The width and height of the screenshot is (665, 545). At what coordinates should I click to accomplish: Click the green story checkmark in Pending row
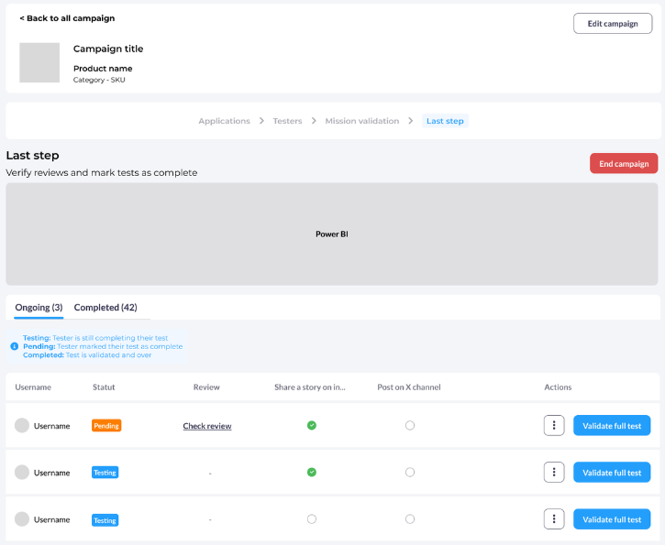click(312, 425)
